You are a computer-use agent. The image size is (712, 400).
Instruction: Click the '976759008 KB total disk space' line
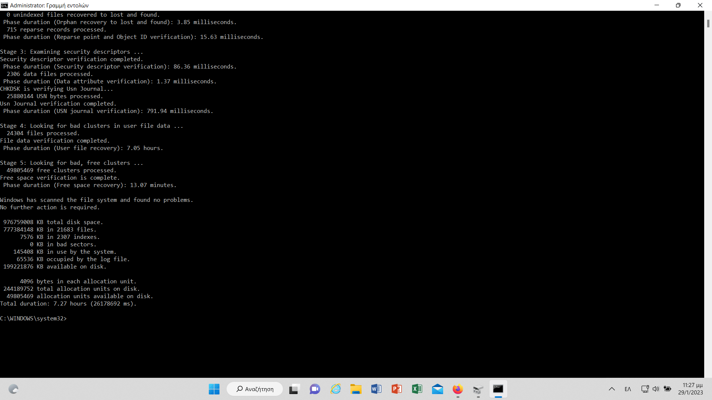click(x=53, y=222)
